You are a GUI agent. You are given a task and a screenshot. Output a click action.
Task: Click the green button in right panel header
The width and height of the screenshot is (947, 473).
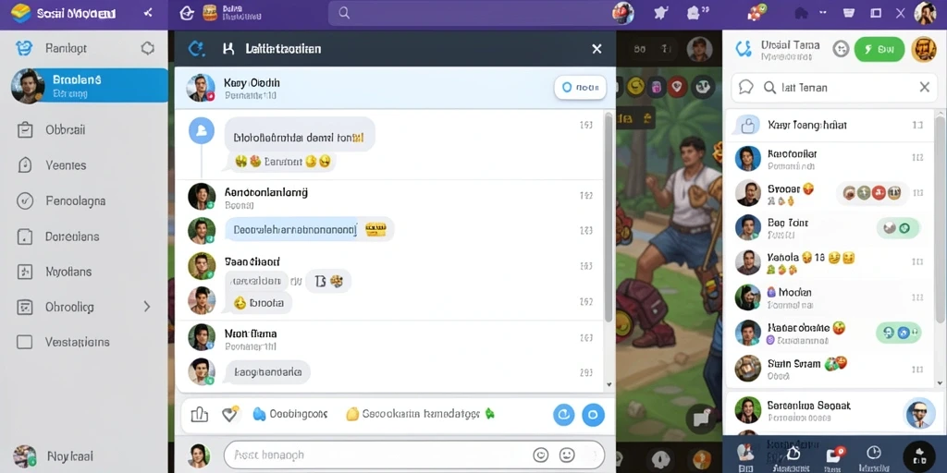[x=879, y=50]
